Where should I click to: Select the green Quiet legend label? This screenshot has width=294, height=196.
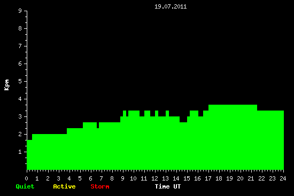click(25, 186)
